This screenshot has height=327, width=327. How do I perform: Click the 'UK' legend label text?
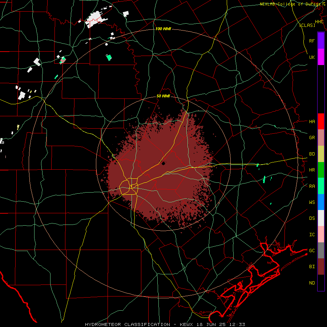click(x=312, y=57)
